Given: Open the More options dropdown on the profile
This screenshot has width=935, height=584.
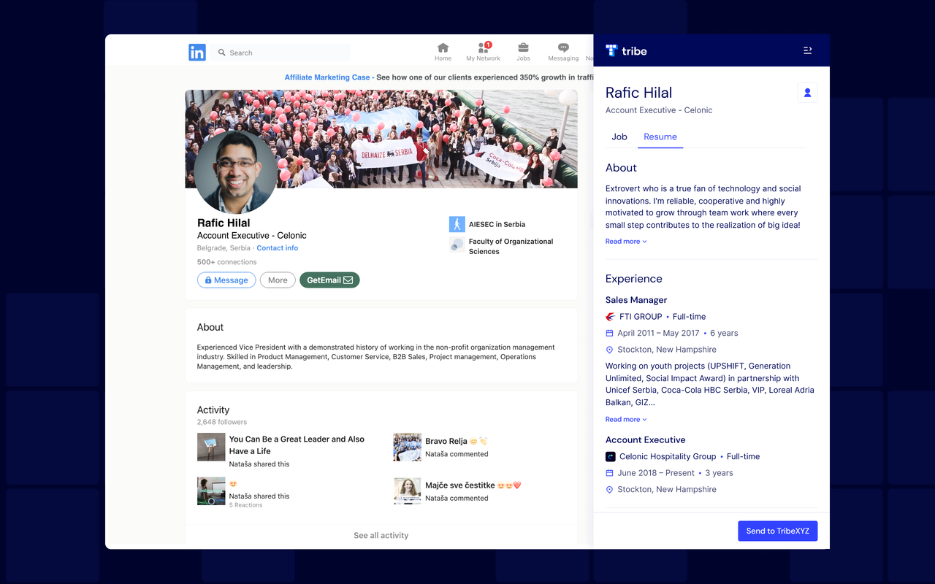Looking at the screenshot, I should [x=278, y=280].
